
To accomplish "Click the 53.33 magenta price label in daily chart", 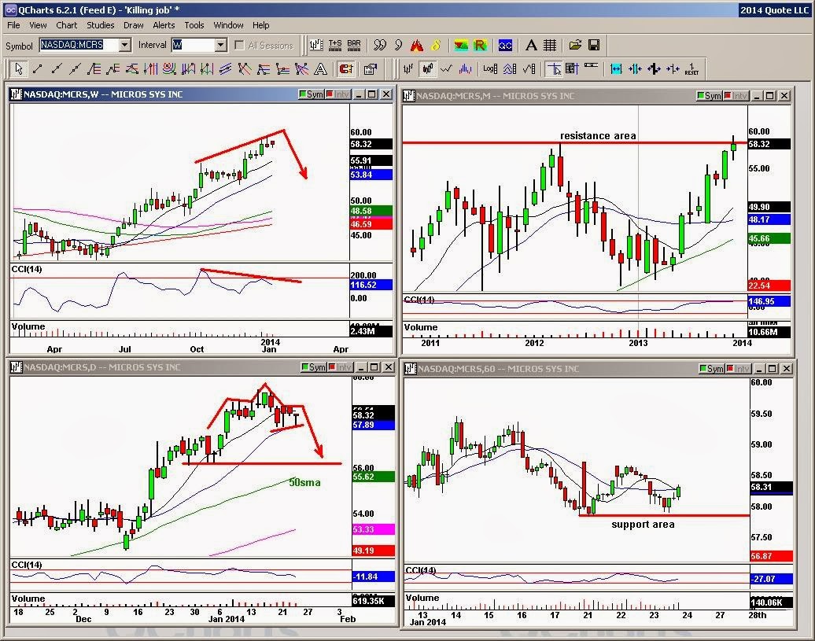I will [x=373, y=529].
